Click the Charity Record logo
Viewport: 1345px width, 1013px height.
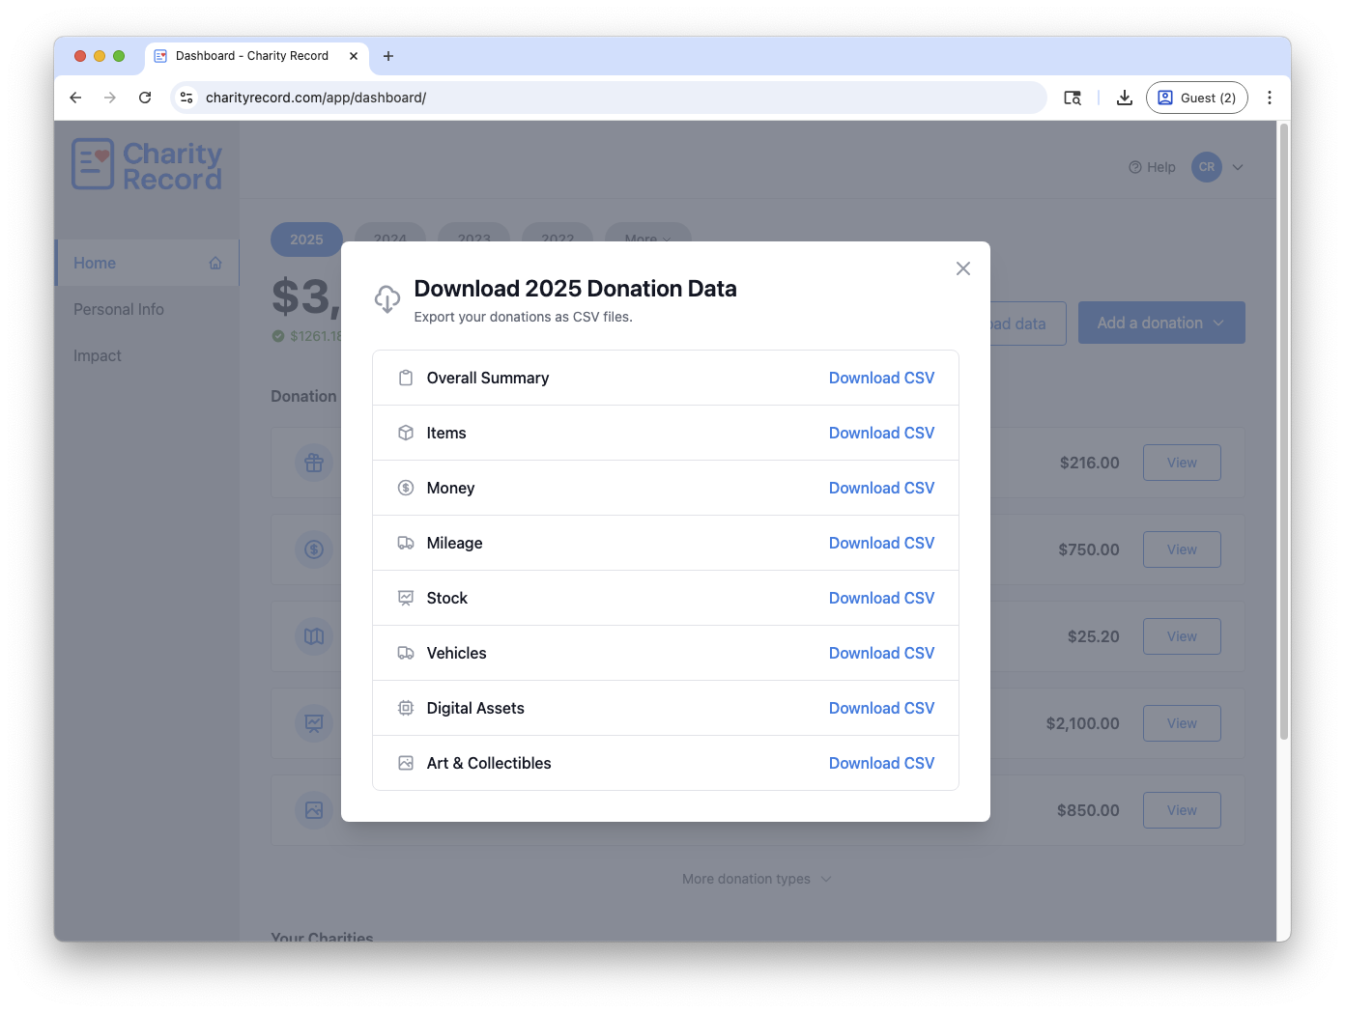pyautogui.click(x=146, y=163)
